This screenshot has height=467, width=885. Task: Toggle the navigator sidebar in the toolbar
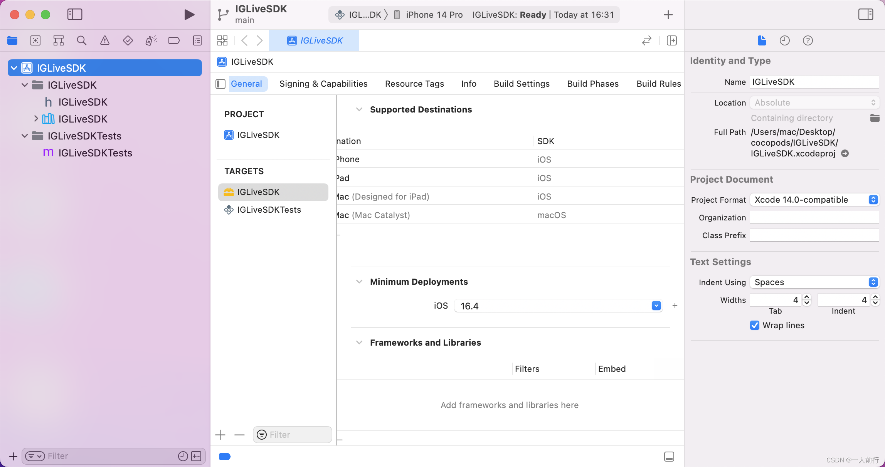[75, 15]
